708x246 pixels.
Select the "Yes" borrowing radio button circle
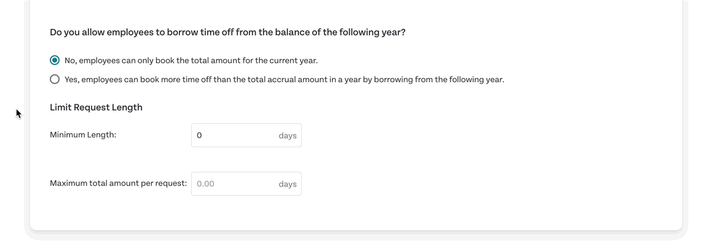pyautogui.click(x=55, y=80)
